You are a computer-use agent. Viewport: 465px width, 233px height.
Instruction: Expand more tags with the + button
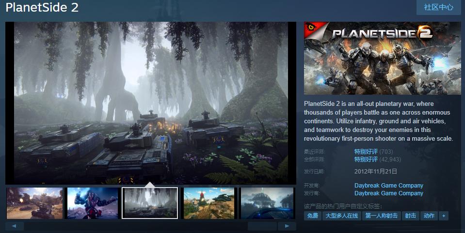coord(443,216)
